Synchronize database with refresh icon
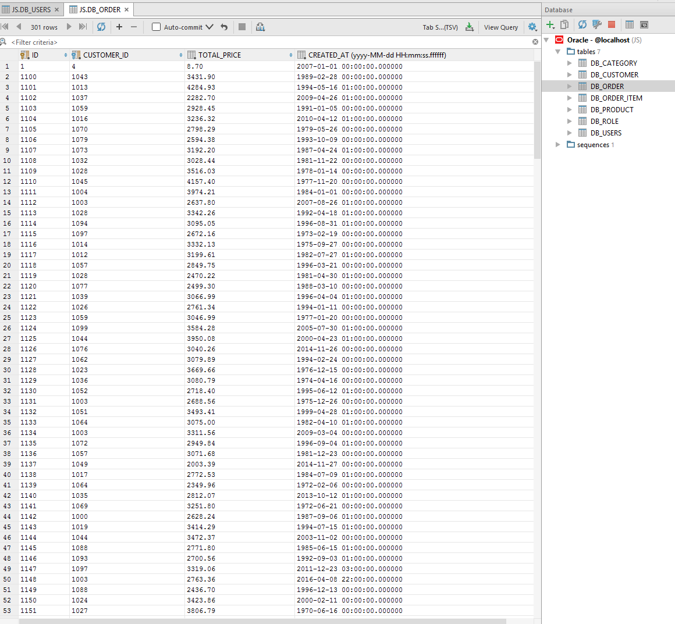Screen dimensions: 675x624 click(582, 24)
